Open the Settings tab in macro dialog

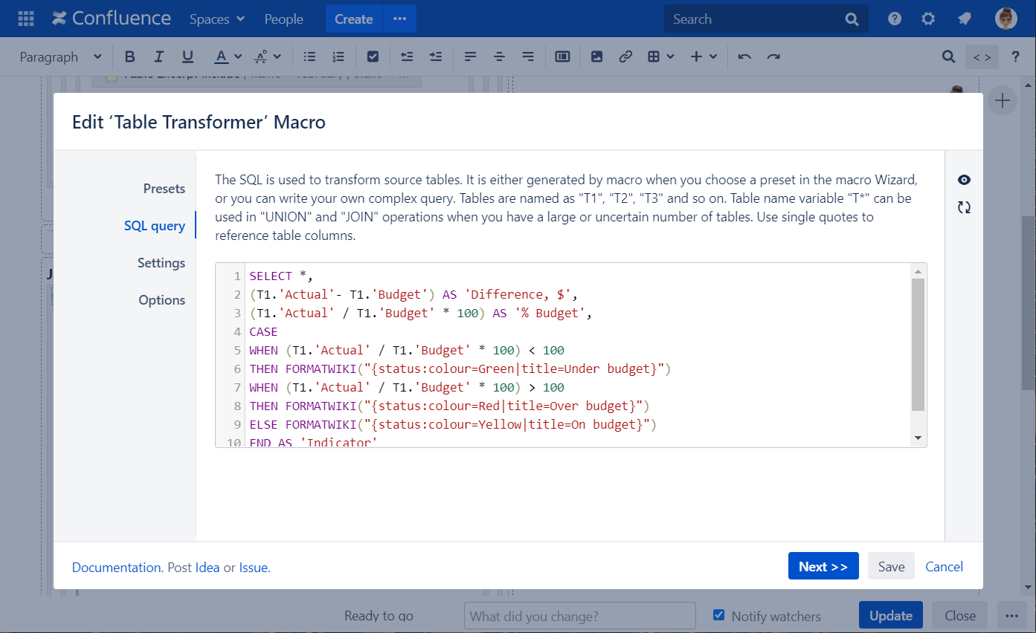[161, 263]
